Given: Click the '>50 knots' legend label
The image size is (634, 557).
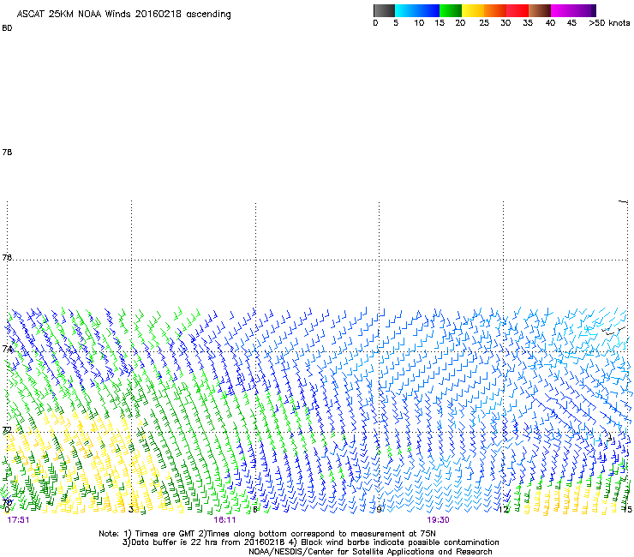Looking at the screenshot, I should (609, 23).
